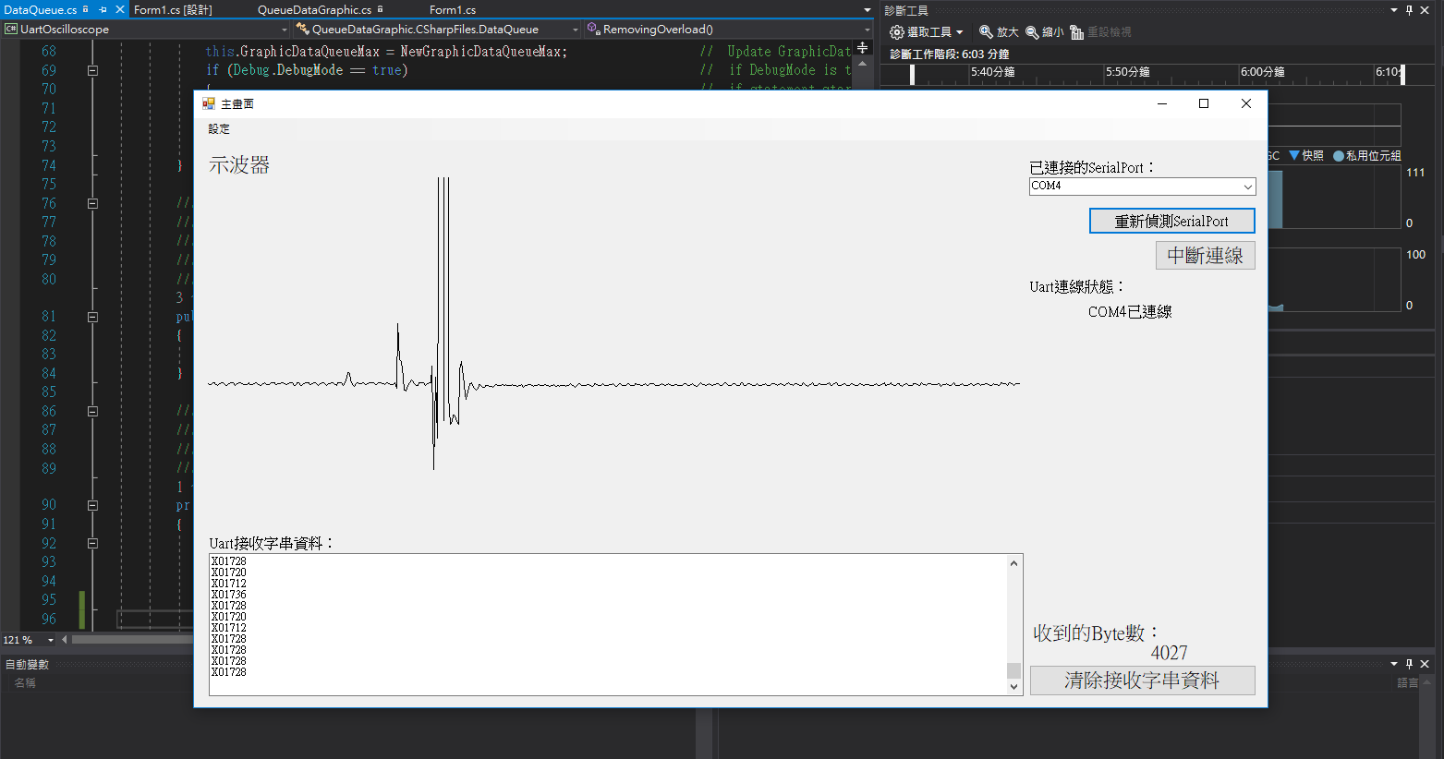Maximize the 主畫面 window

(1204, 103)
